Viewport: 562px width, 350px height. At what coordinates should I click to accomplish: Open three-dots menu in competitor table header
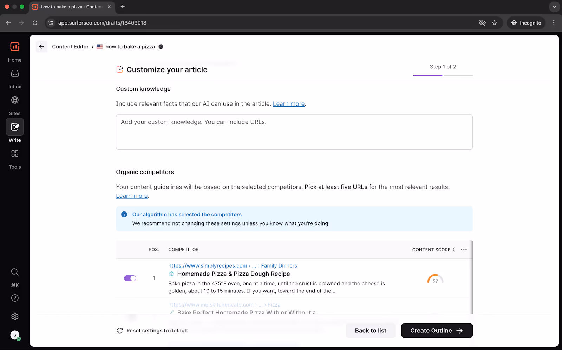pyautogui.click(x=464, y=249)
